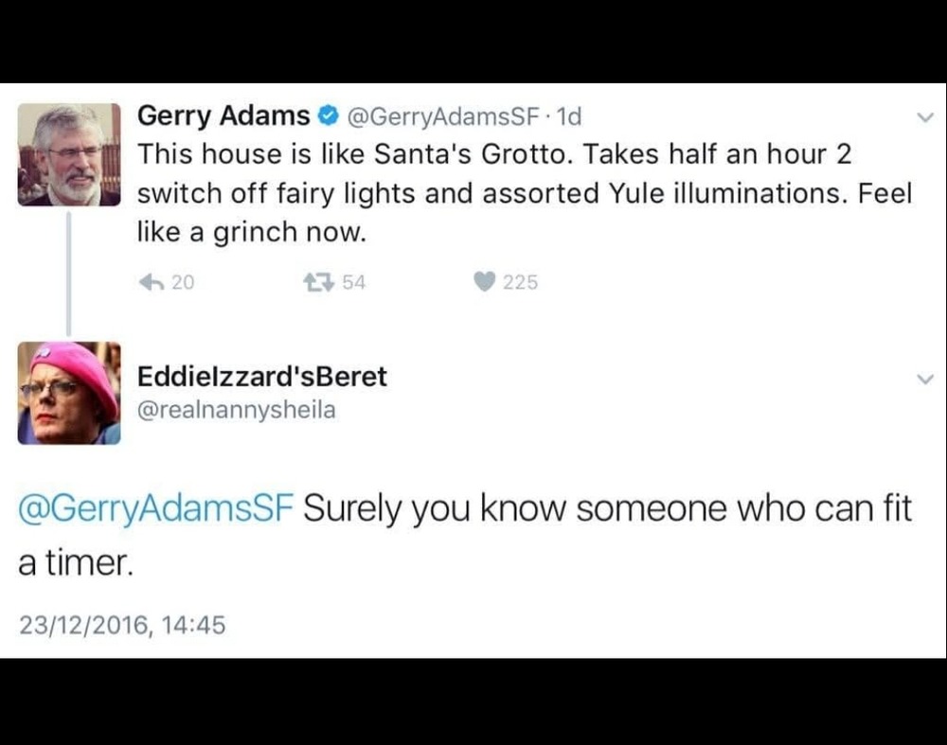Screen dimensions: 947x745
Task: Open Gerry Adams' profile picture
Action: coord(69,154)
